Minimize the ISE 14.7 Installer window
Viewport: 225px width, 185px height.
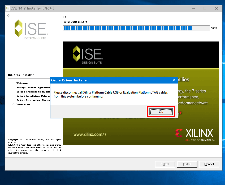click(193, 8)
